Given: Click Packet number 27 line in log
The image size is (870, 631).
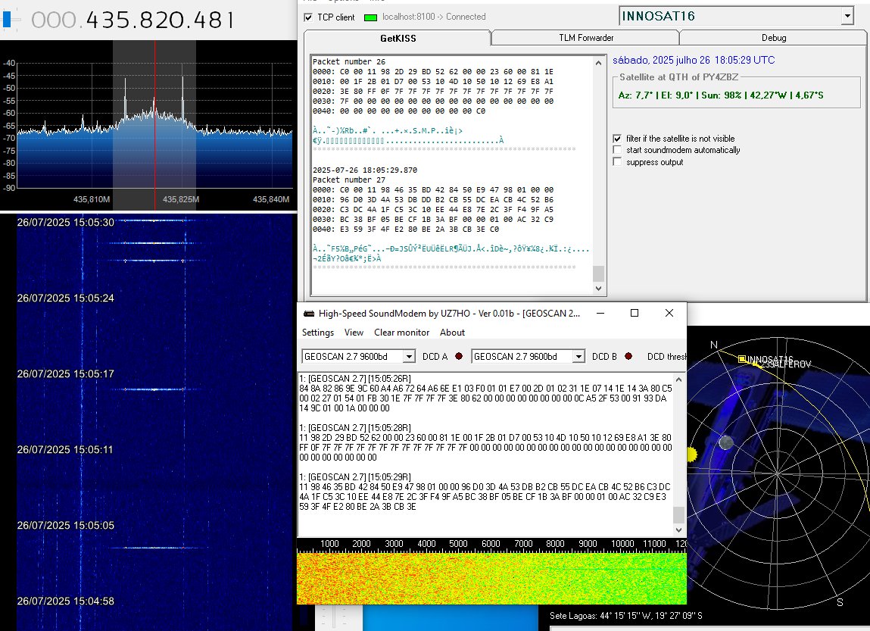Looking at the screenshot, I should click(349, 180).
